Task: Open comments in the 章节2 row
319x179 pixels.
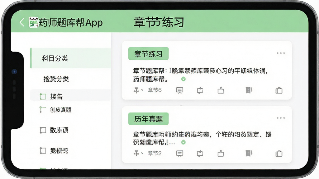Action: 179,154
